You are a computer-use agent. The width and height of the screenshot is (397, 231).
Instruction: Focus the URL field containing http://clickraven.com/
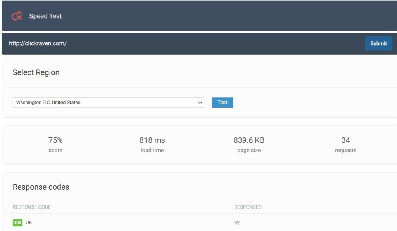tap(155, 43)
